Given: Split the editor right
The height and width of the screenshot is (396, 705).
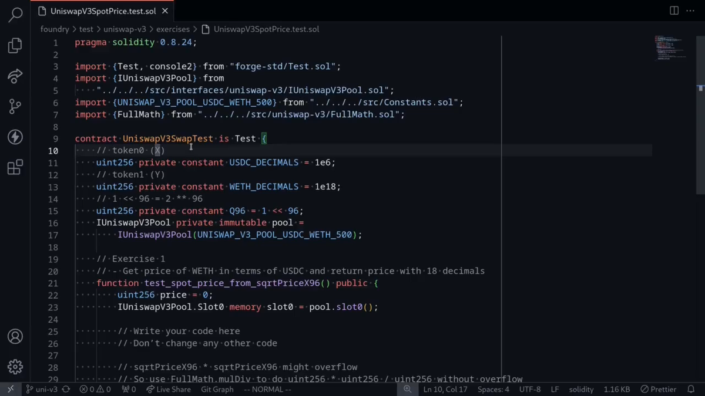Looking at the screenshot, I should [x=674, y=11].
